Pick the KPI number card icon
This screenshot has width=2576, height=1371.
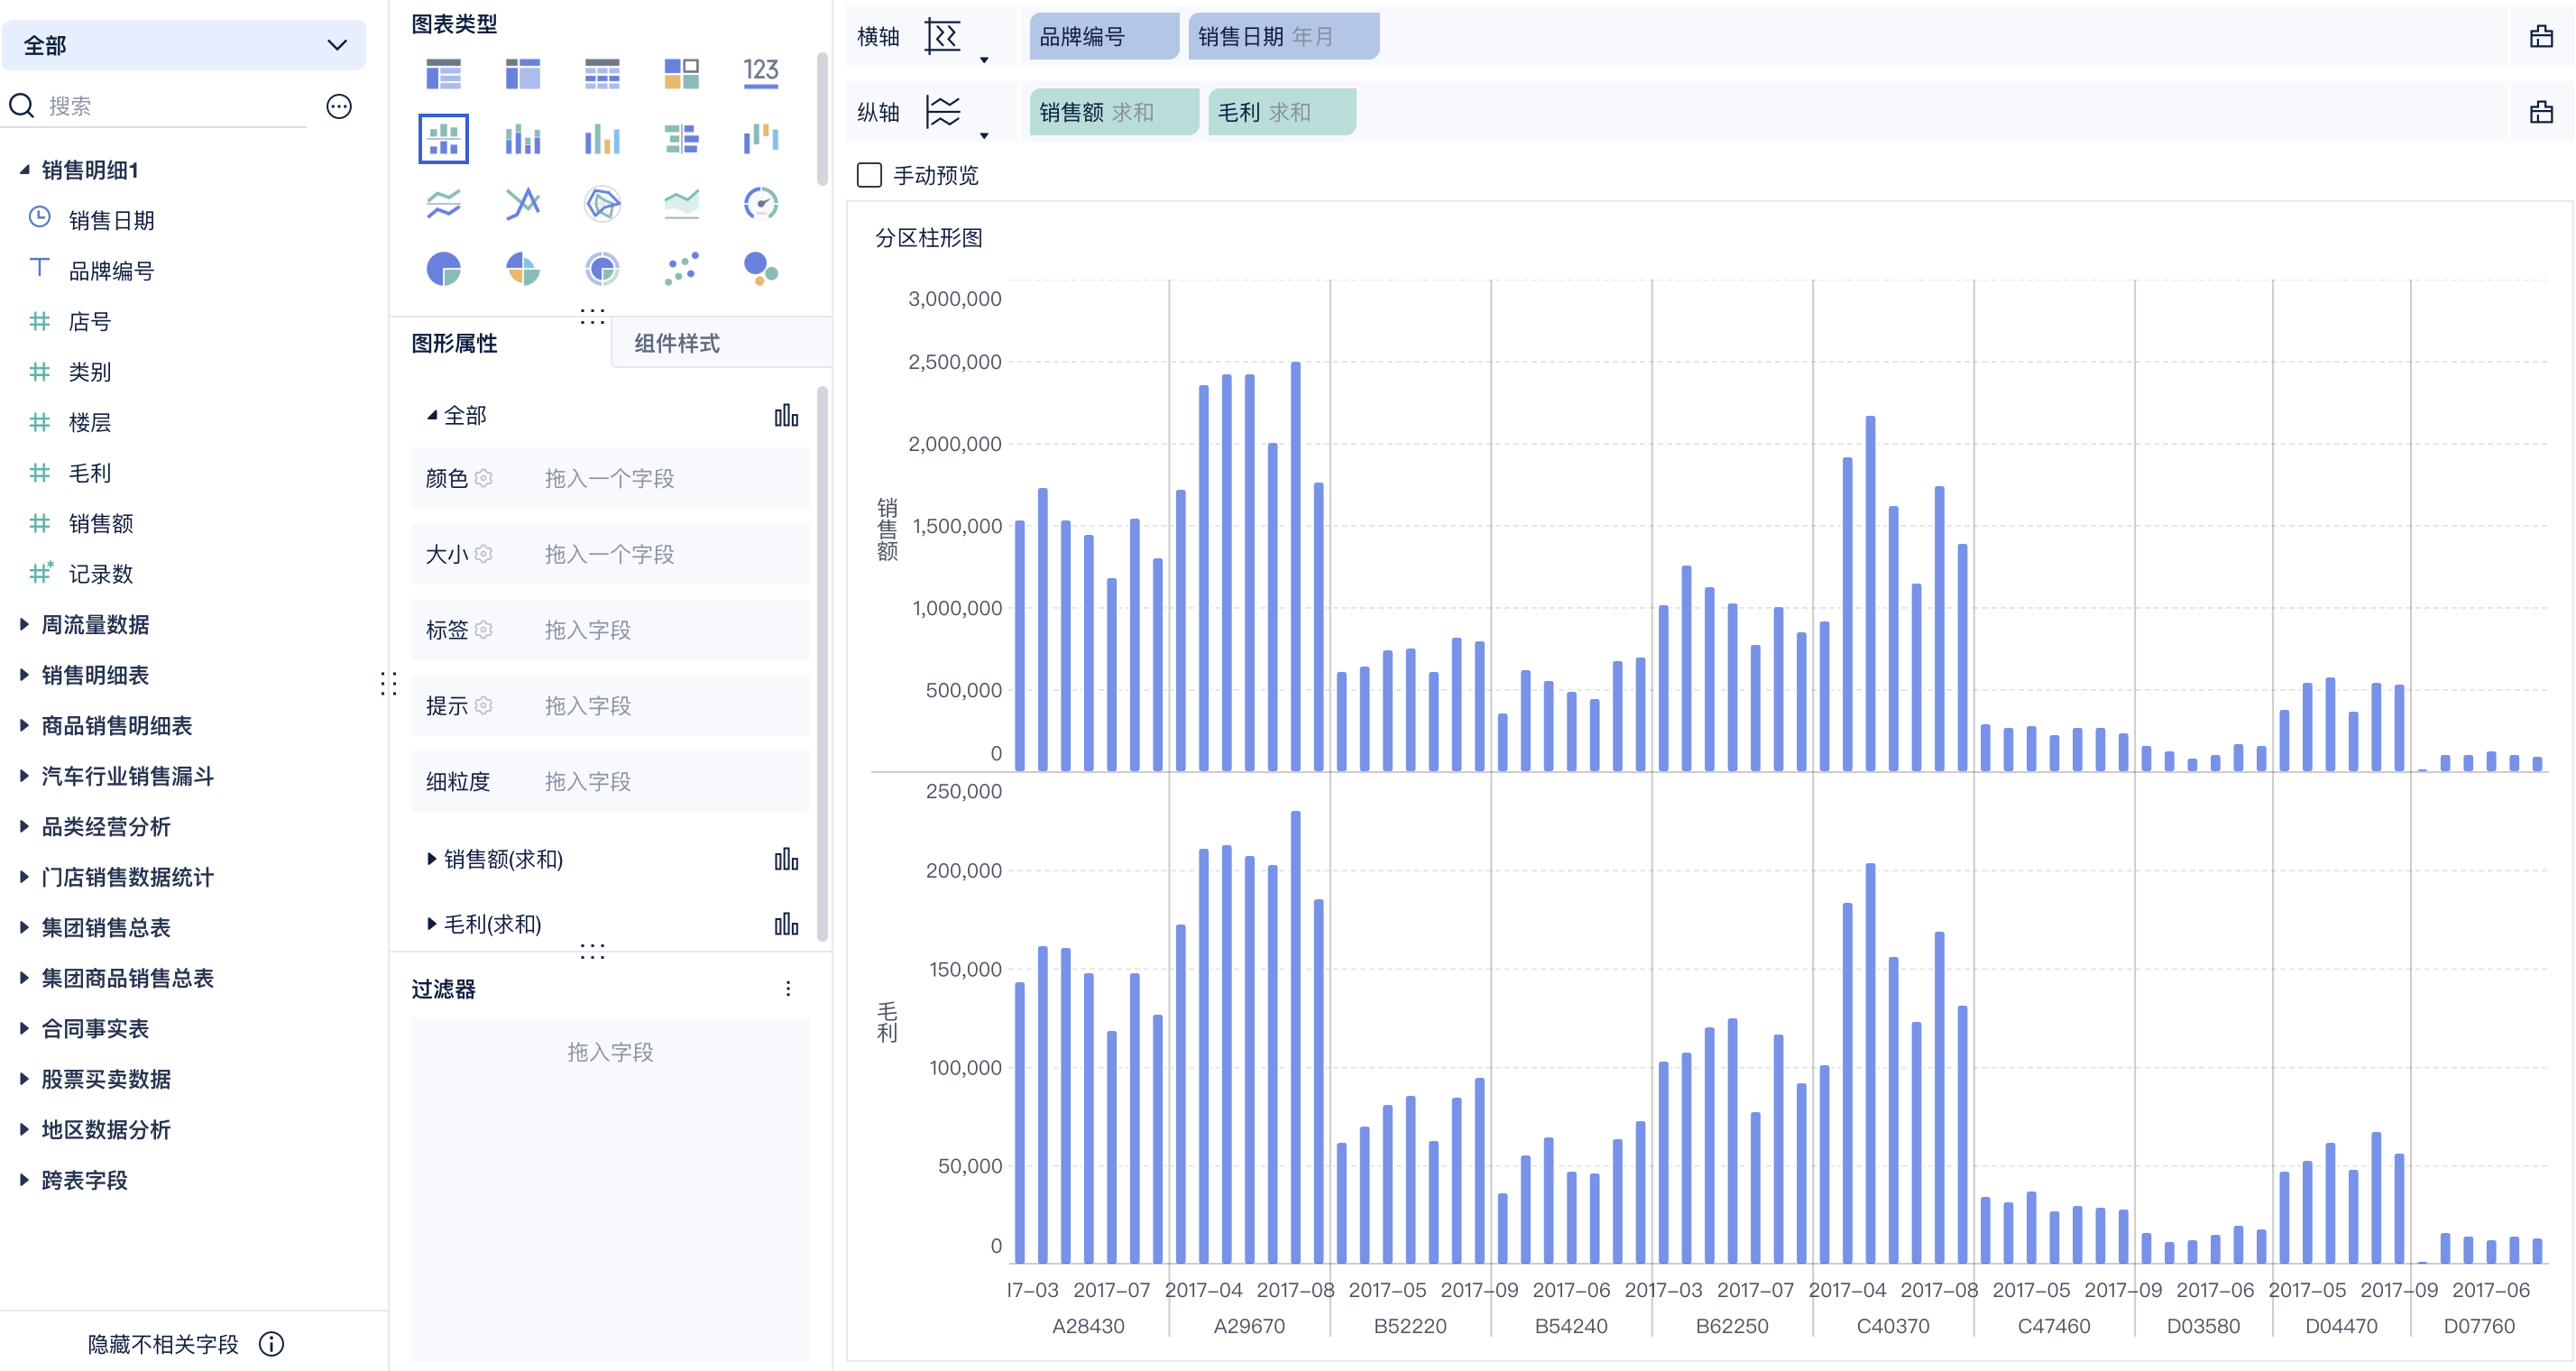pos(760,73)
